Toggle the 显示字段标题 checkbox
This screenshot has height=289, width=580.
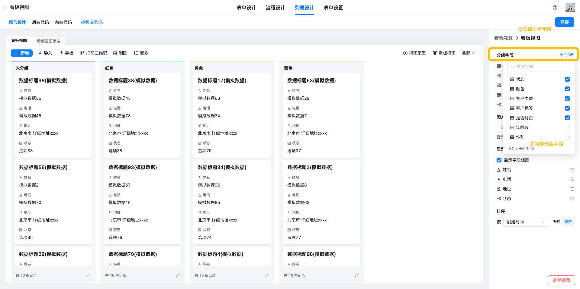499,160
